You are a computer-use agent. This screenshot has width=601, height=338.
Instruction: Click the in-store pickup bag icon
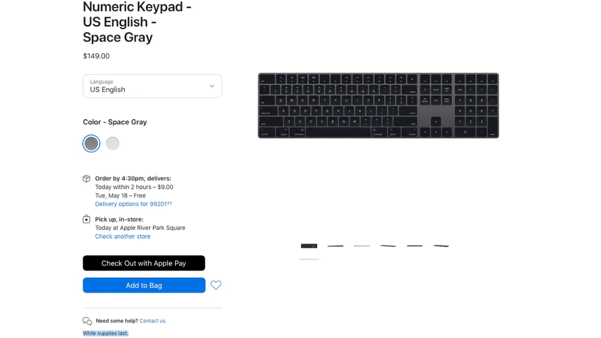click(87, 219)
